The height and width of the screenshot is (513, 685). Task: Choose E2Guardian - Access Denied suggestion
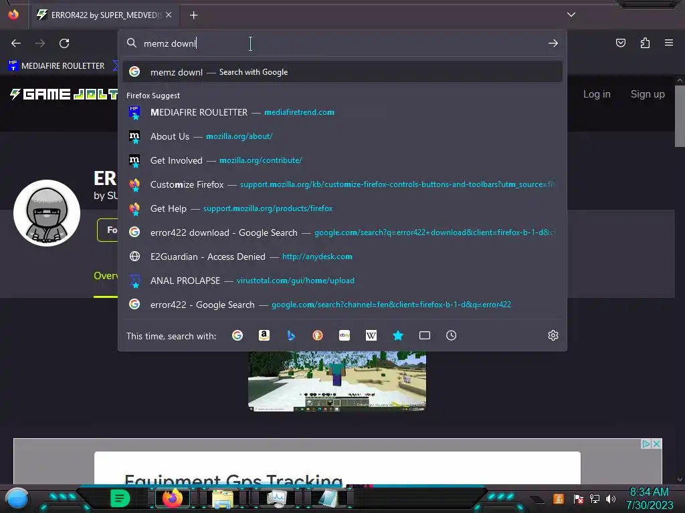(x=342, y=256)
